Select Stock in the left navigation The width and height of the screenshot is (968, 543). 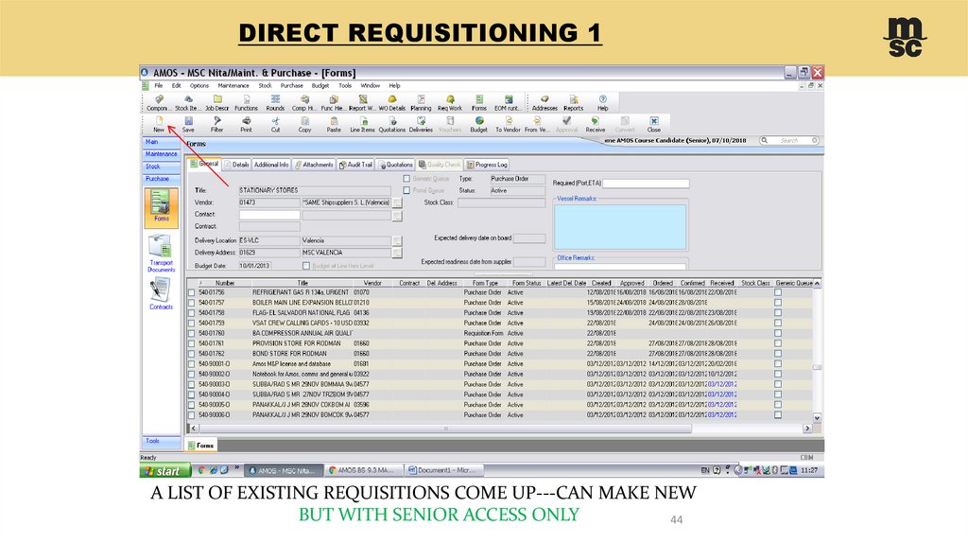[161, 166]
